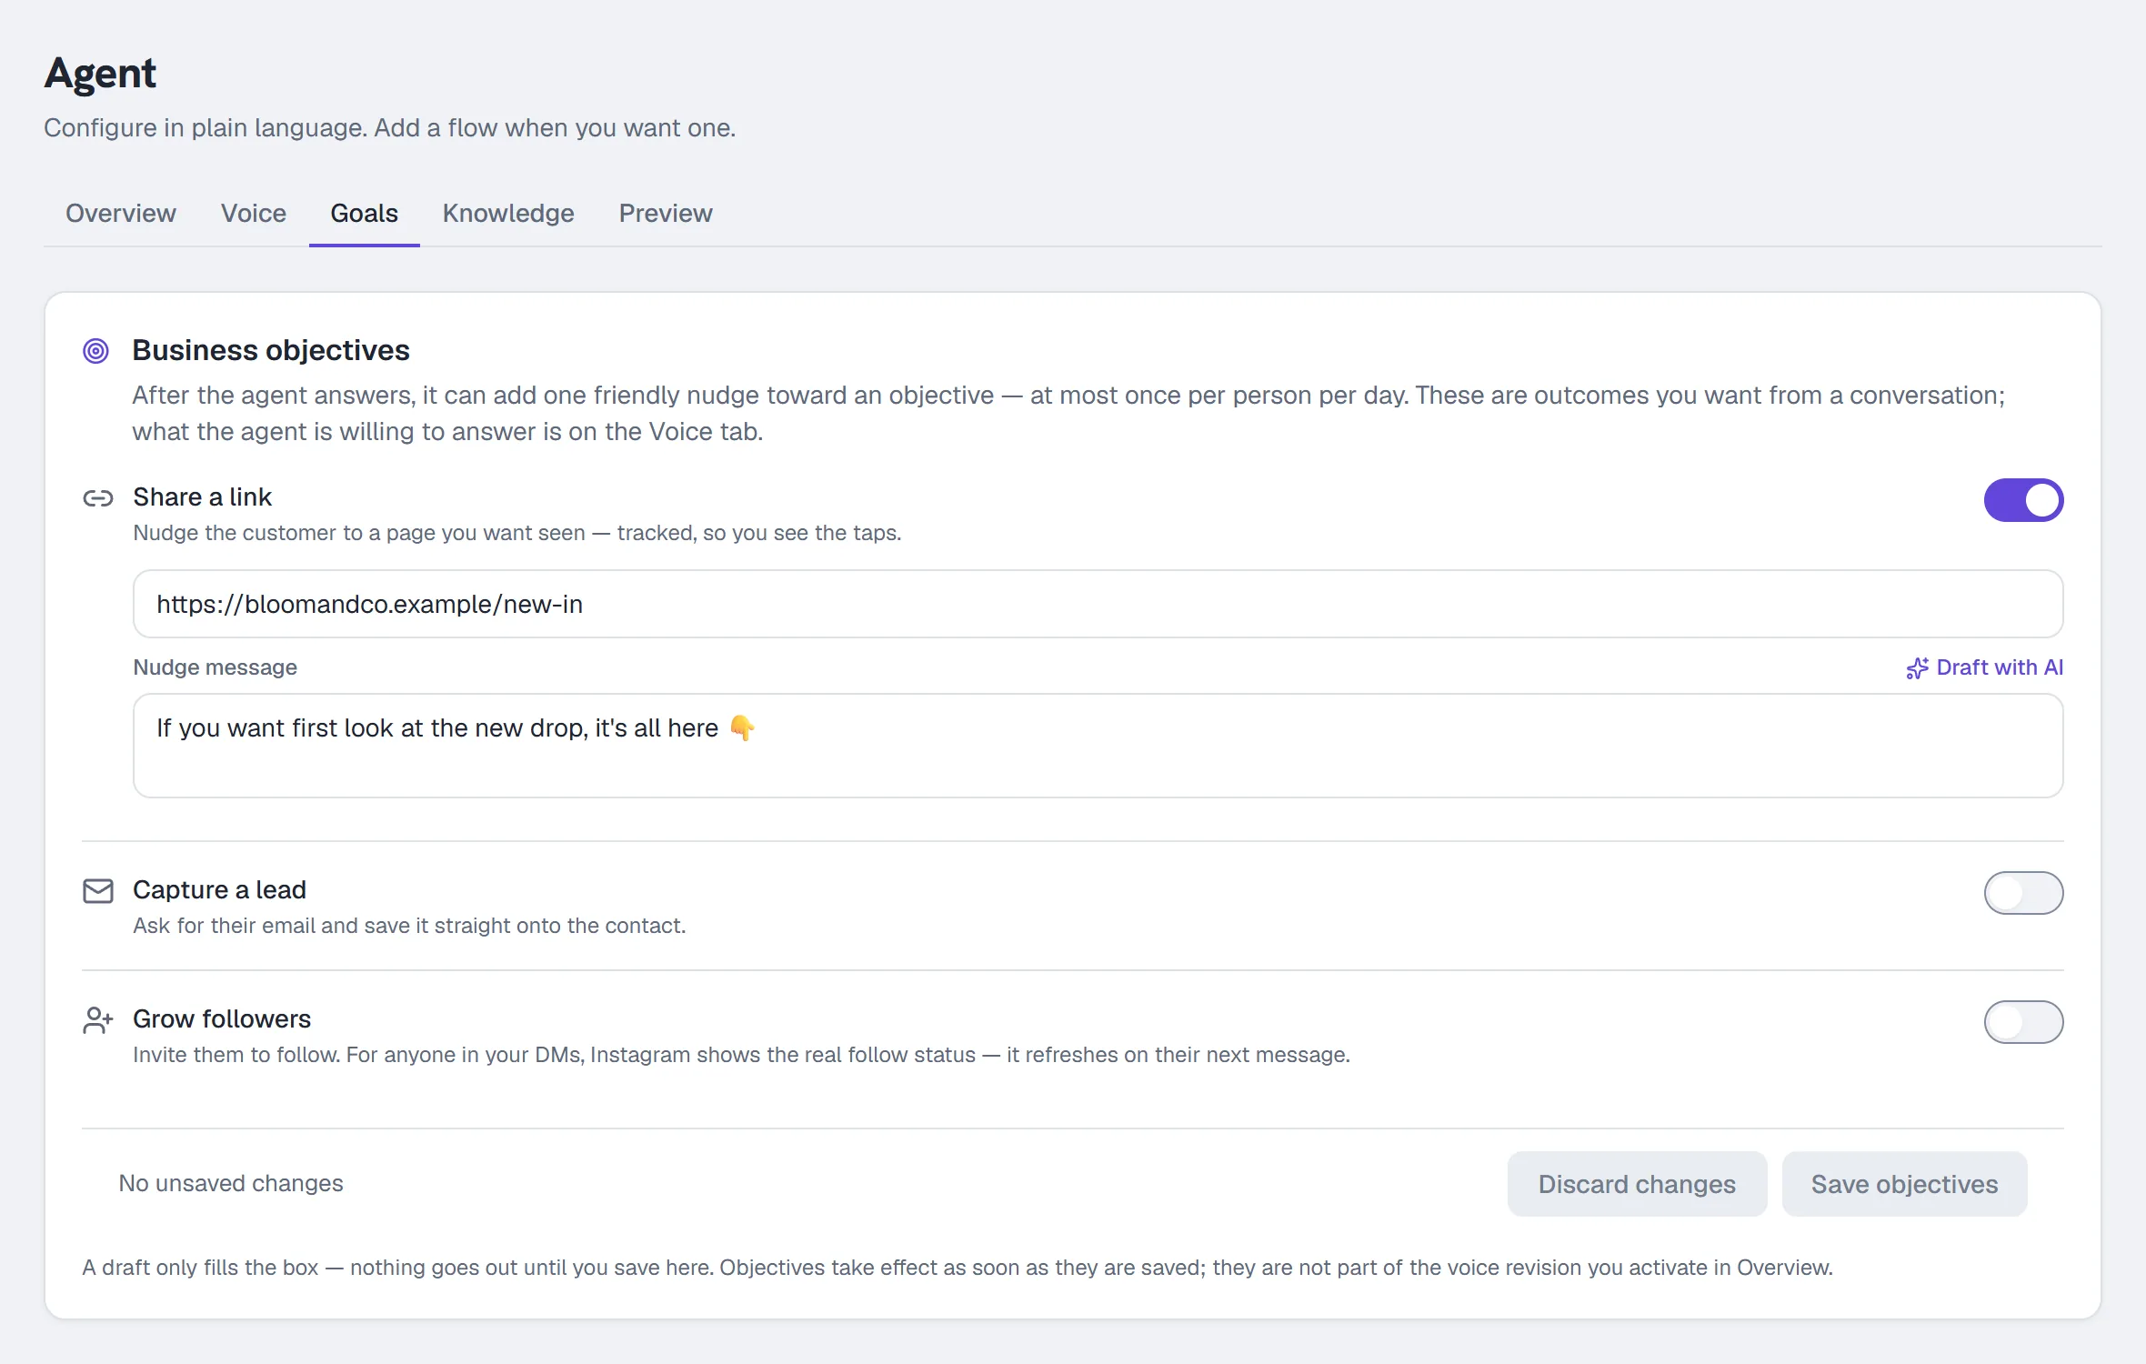
Task: Click the Share a link chain icon
Action: (x=98, y=498)
